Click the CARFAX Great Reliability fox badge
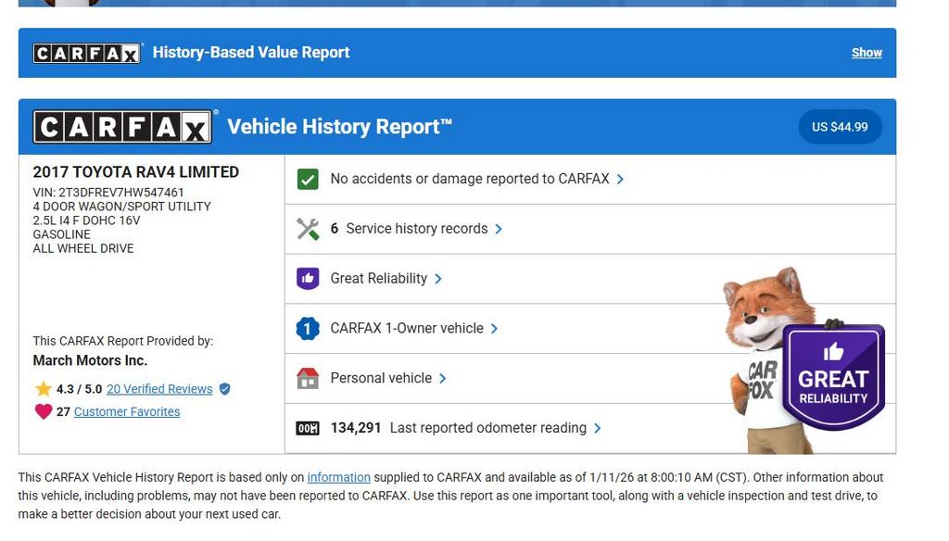The height and width of the screenshot is (541, 949). pyautogui.click(x=832, y=378)
